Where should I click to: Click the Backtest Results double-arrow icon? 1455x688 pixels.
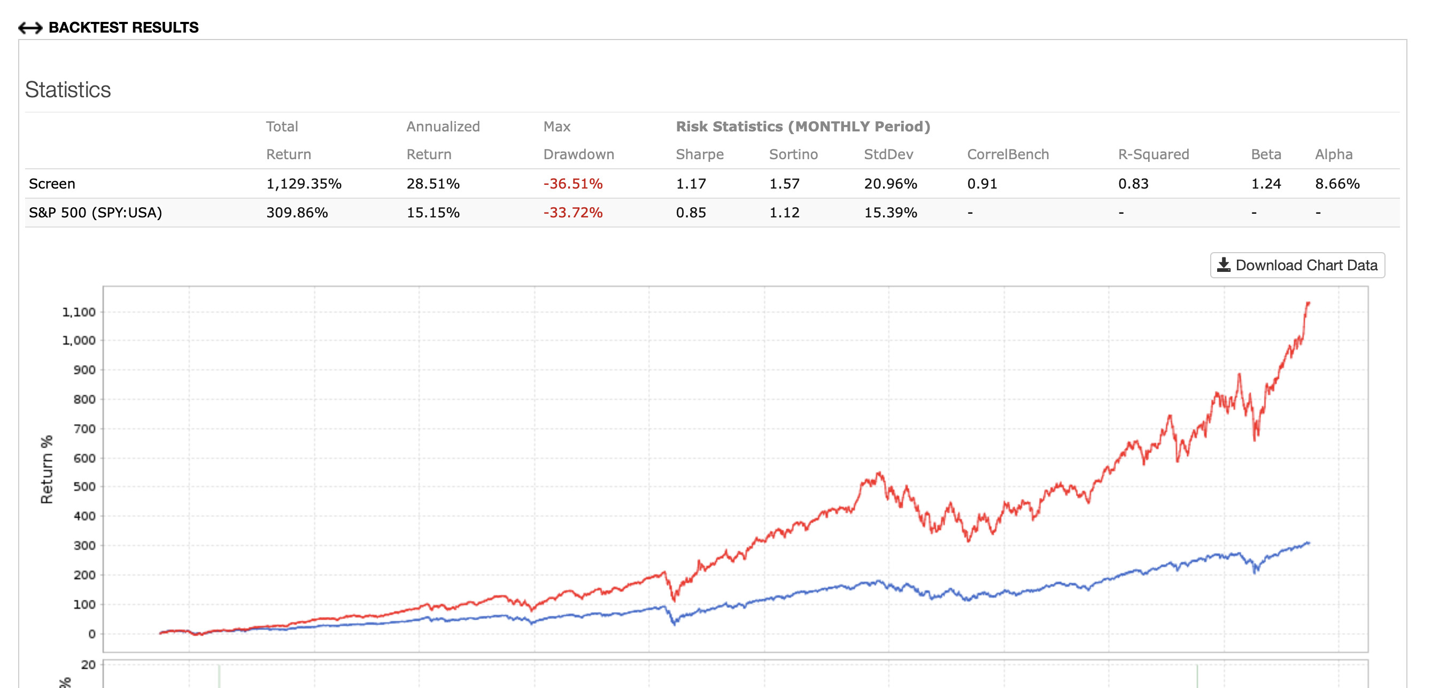(30, 28)
